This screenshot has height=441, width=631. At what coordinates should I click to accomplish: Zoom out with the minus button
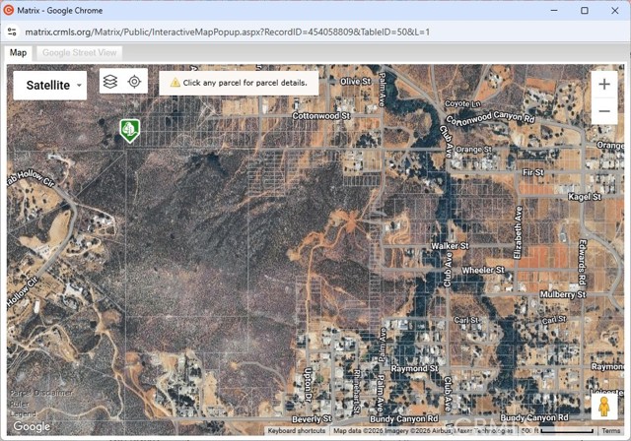(x=604, y=111)
